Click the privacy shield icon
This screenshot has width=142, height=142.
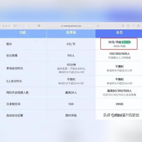pos(39,26)
